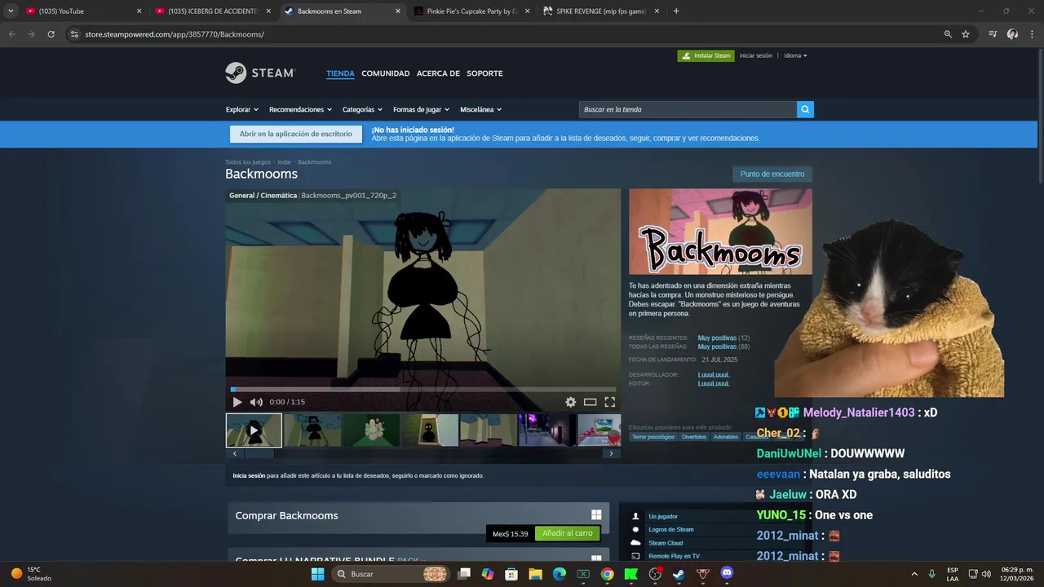The height and width of the screenshot is (587, 1044).
Task: Expand the Miscelánea dropdown
Action: (x=480, y=109)
